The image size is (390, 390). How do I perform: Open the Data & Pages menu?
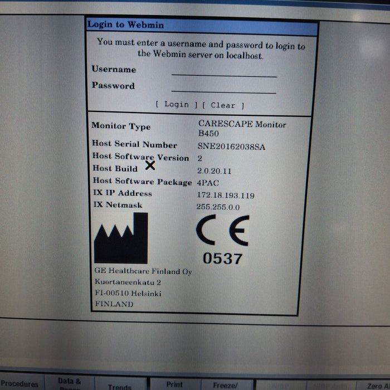tap(70, 383)
